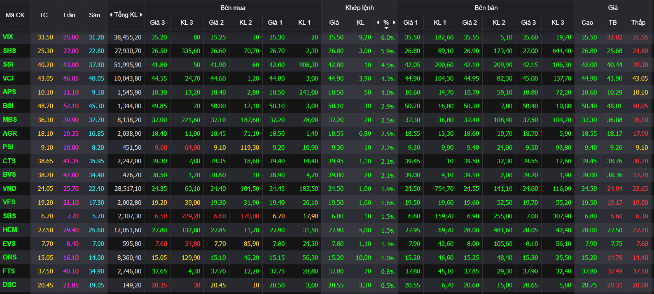Click VND sell volume 754,70

click(x=444, y=189)
